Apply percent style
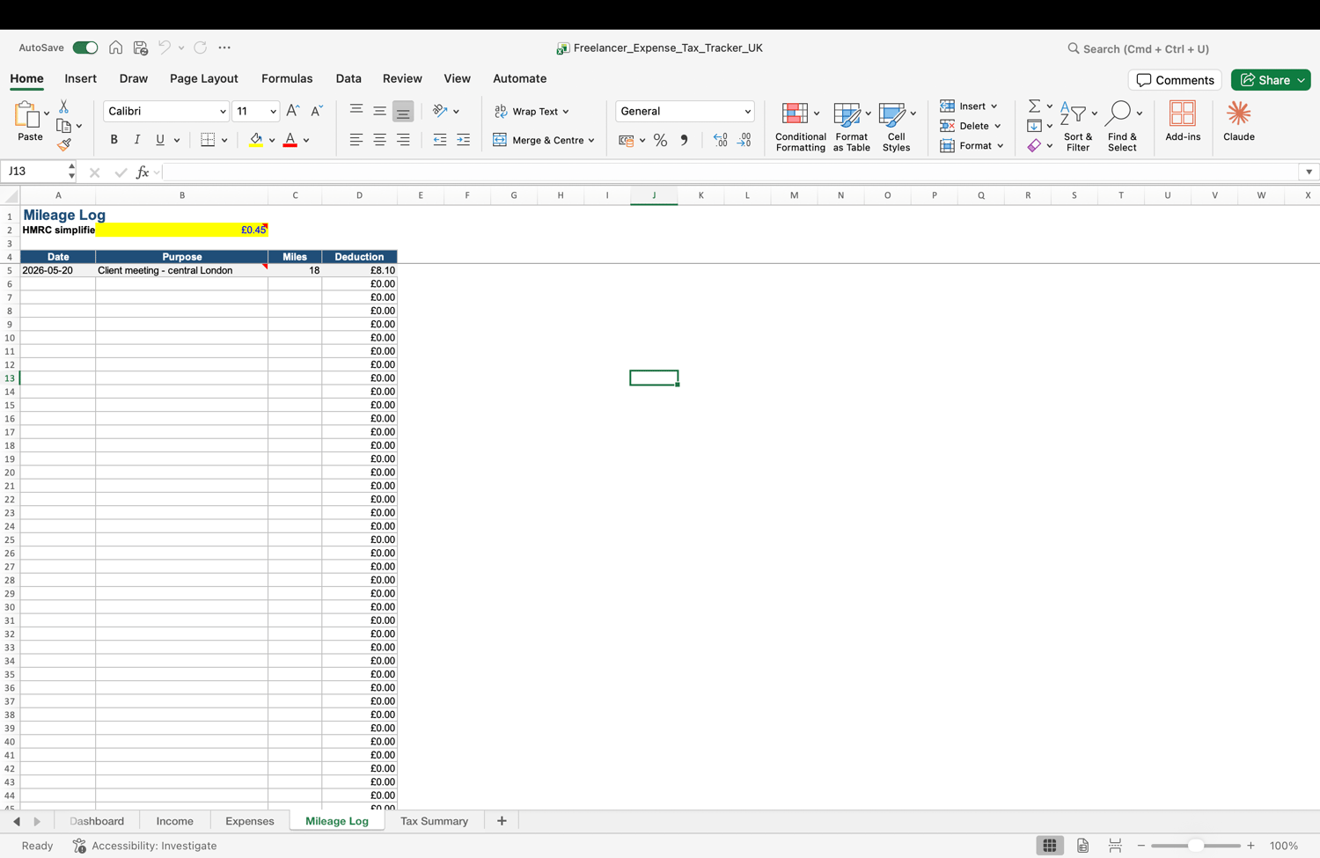The height and width of the screenshot is (858, 1320). pos(660,141)
